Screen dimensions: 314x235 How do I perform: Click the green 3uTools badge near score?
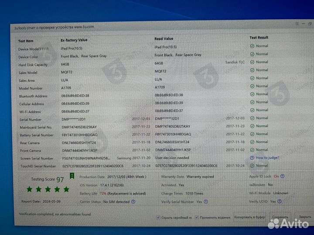(x=72, y=176)
